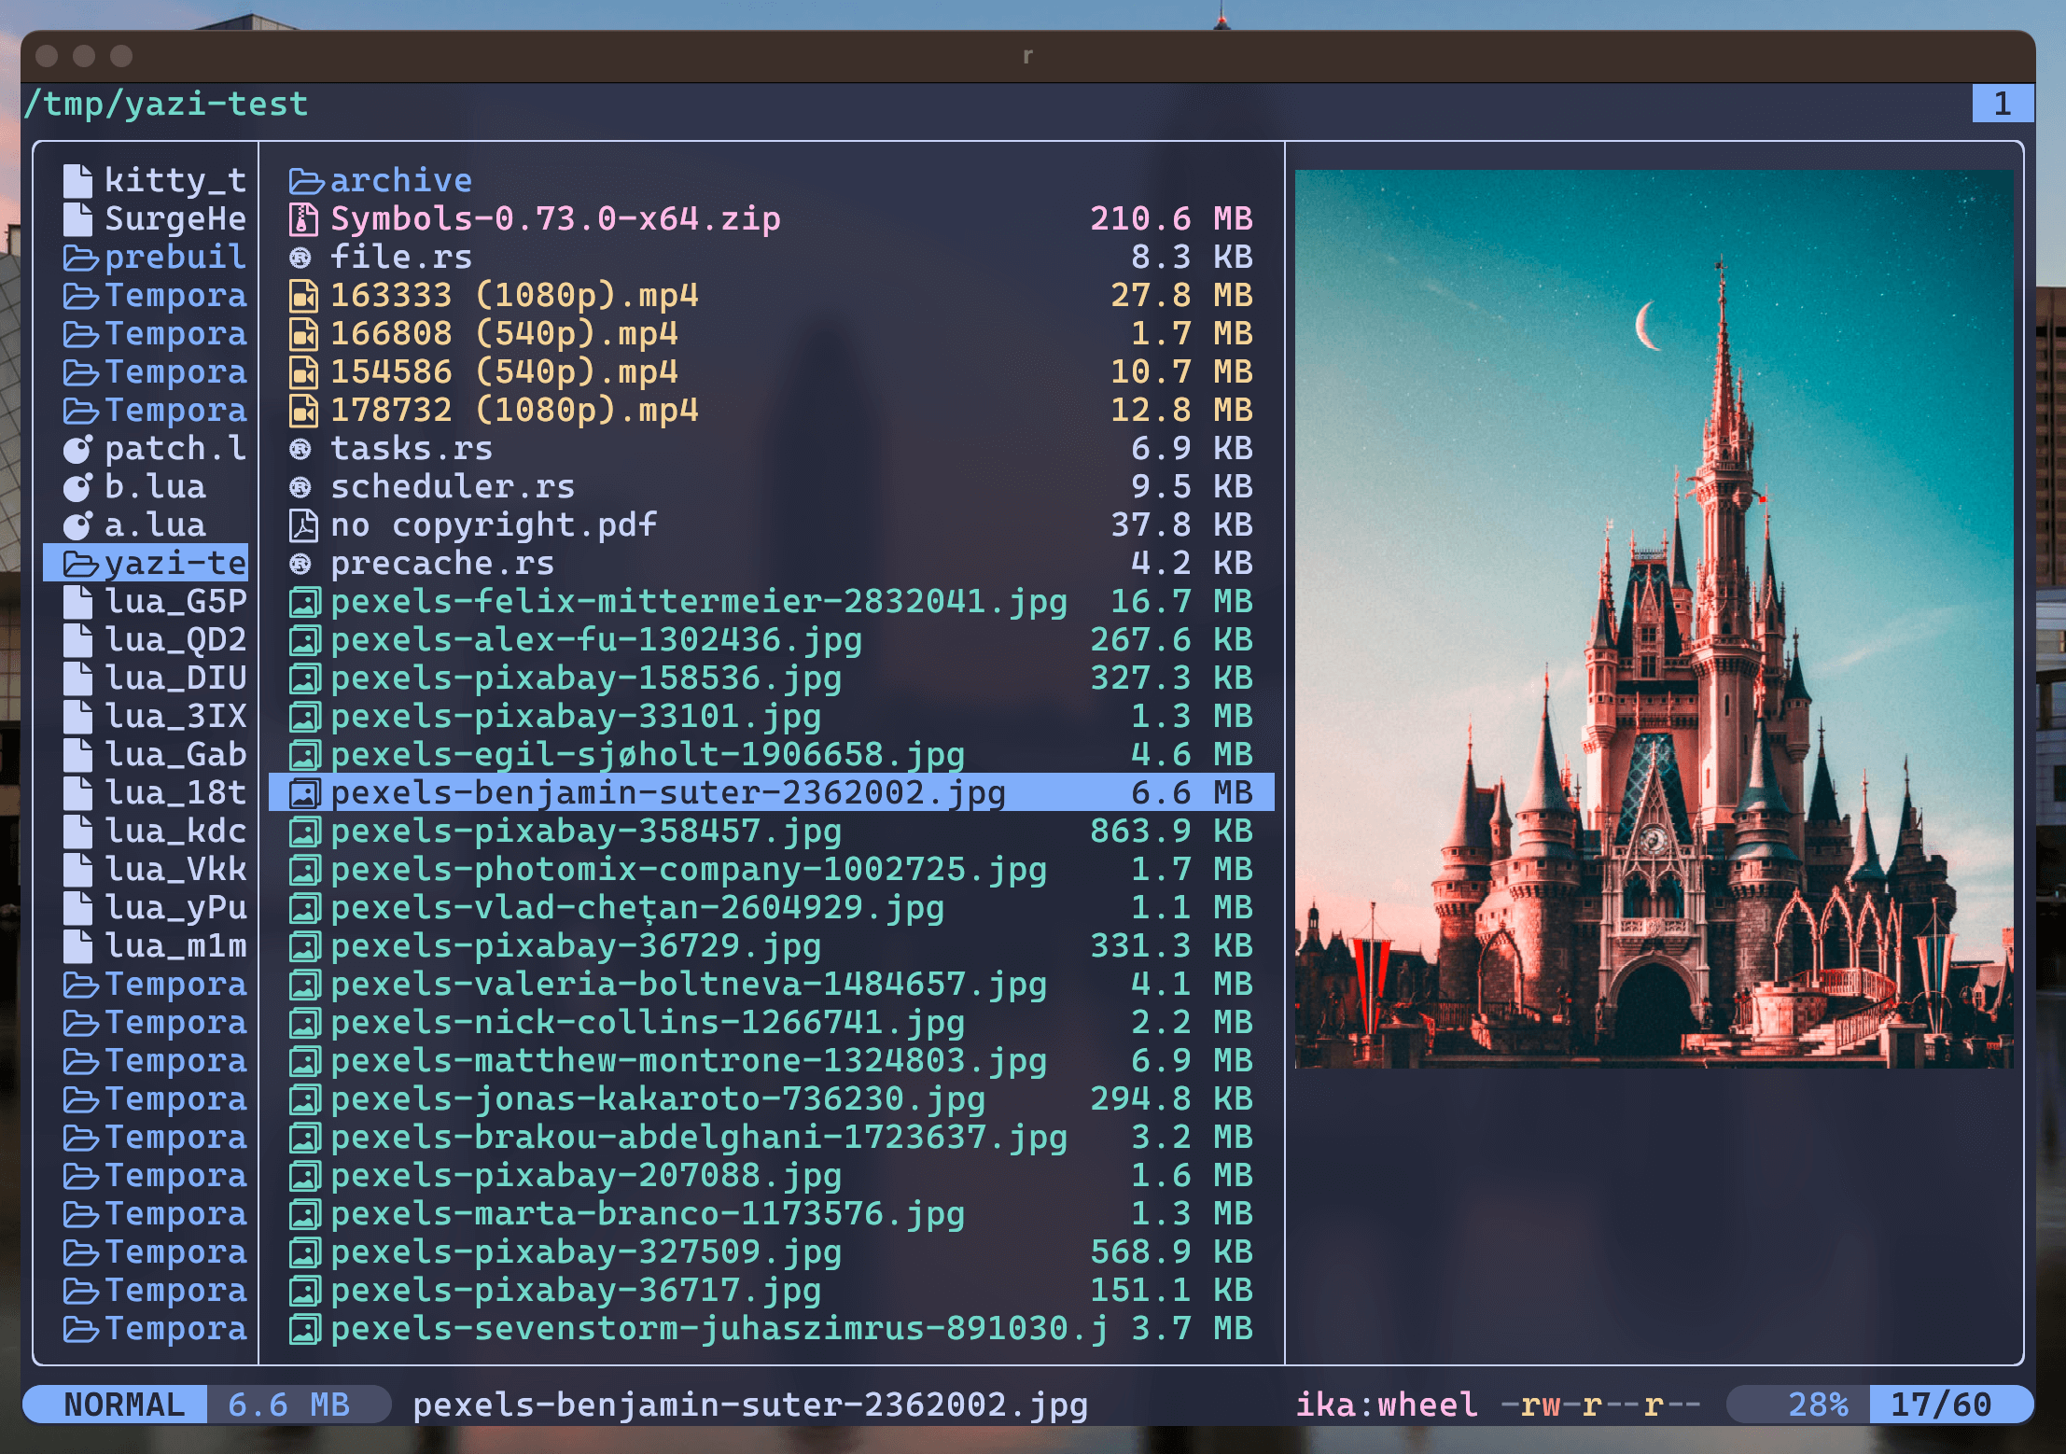Click the -rw-r--r-- permissions text
The width and height of the screenshot is (2066, 1454).
[x=1599, y=1405]
